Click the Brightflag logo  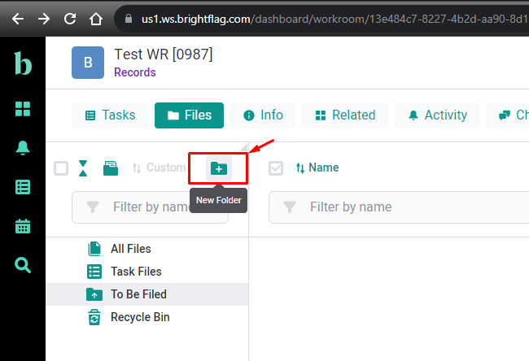coord(23,63)
